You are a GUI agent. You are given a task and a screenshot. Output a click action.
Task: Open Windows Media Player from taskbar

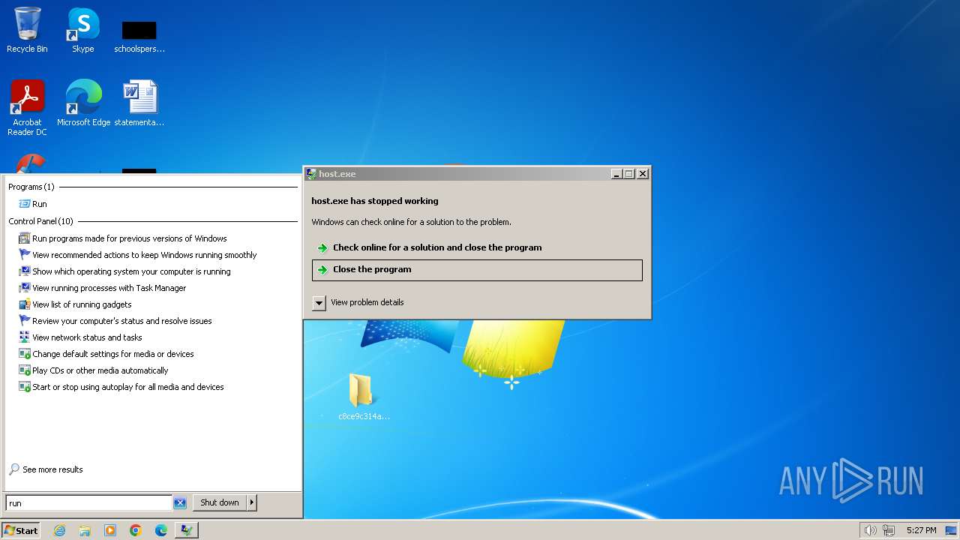pyautogui.click(x=110, y=530)
